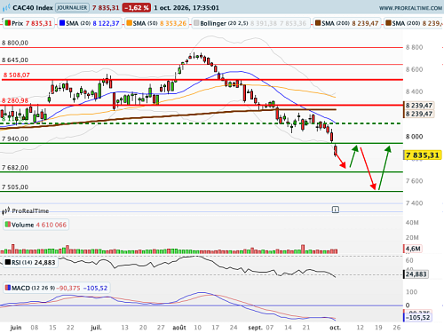Click the juin label on the date axis
This screenshot has width=444, height=333.
tap(16, 328)
